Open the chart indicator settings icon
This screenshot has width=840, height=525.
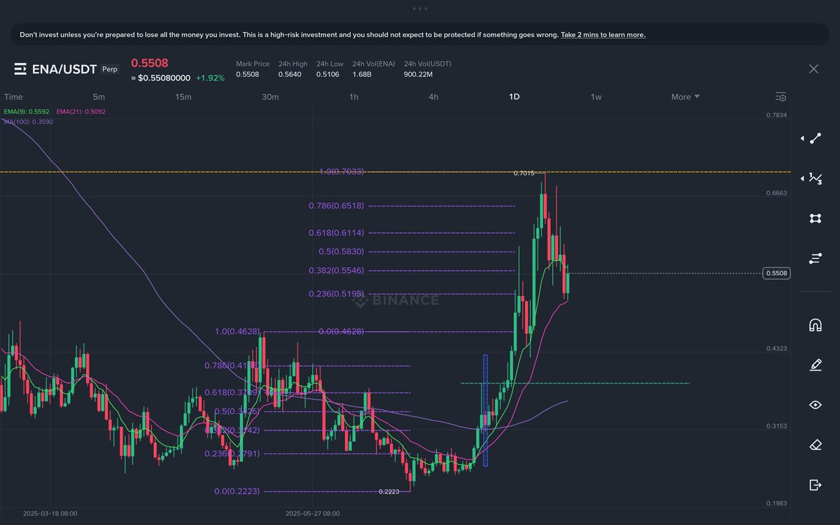click(781, 97)
